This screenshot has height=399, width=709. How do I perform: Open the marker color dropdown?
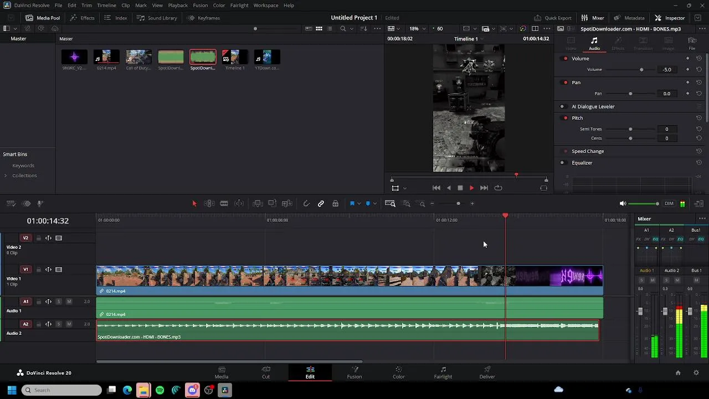coord(375,204)
